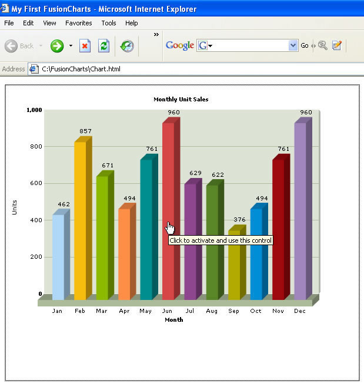Expand the toolbar overflow chevron
The image size is (364, 386).
(156, 35)
